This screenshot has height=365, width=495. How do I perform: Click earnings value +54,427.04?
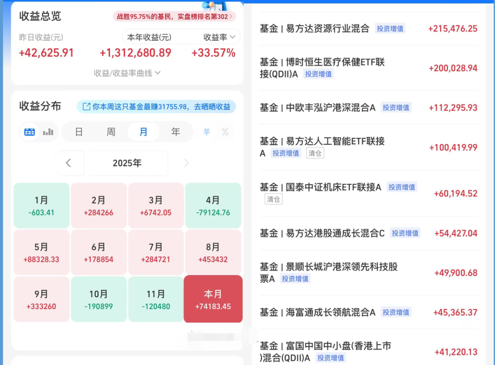456,234
